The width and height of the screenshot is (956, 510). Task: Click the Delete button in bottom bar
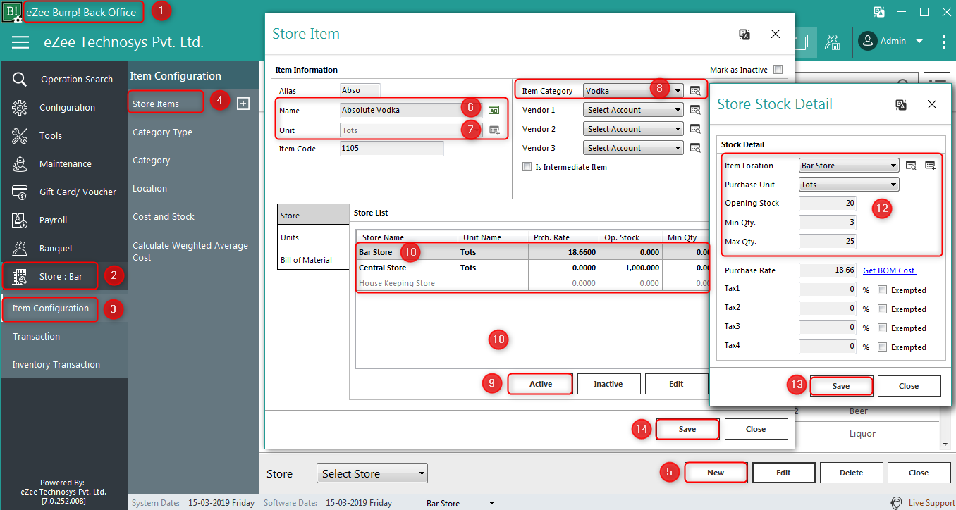(851, 473)
